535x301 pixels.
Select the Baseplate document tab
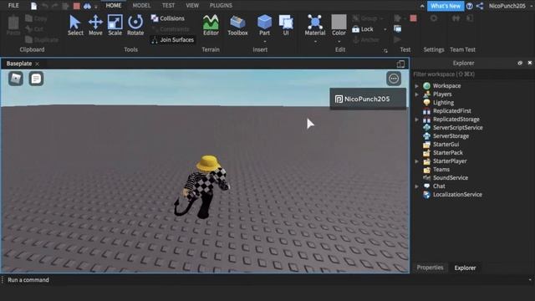(19, 64)
